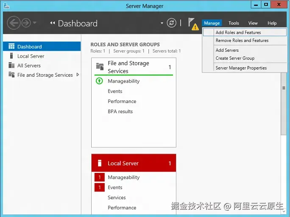
Task: Open the Help menu
Action: pos(272,23)
